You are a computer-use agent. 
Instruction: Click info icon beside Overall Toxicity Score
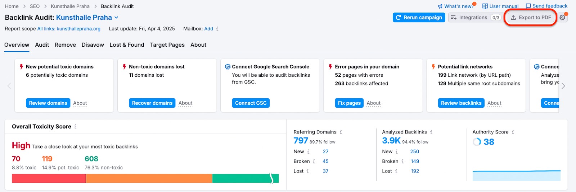tap(75, 127)
